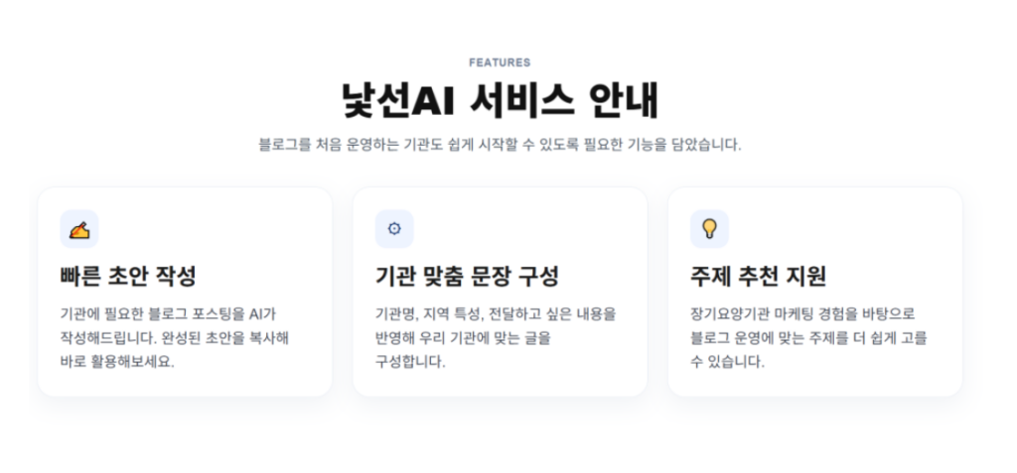
Task: Click description text of 기관 맞춤 문장 구성 card
Action: click(496, 337)
